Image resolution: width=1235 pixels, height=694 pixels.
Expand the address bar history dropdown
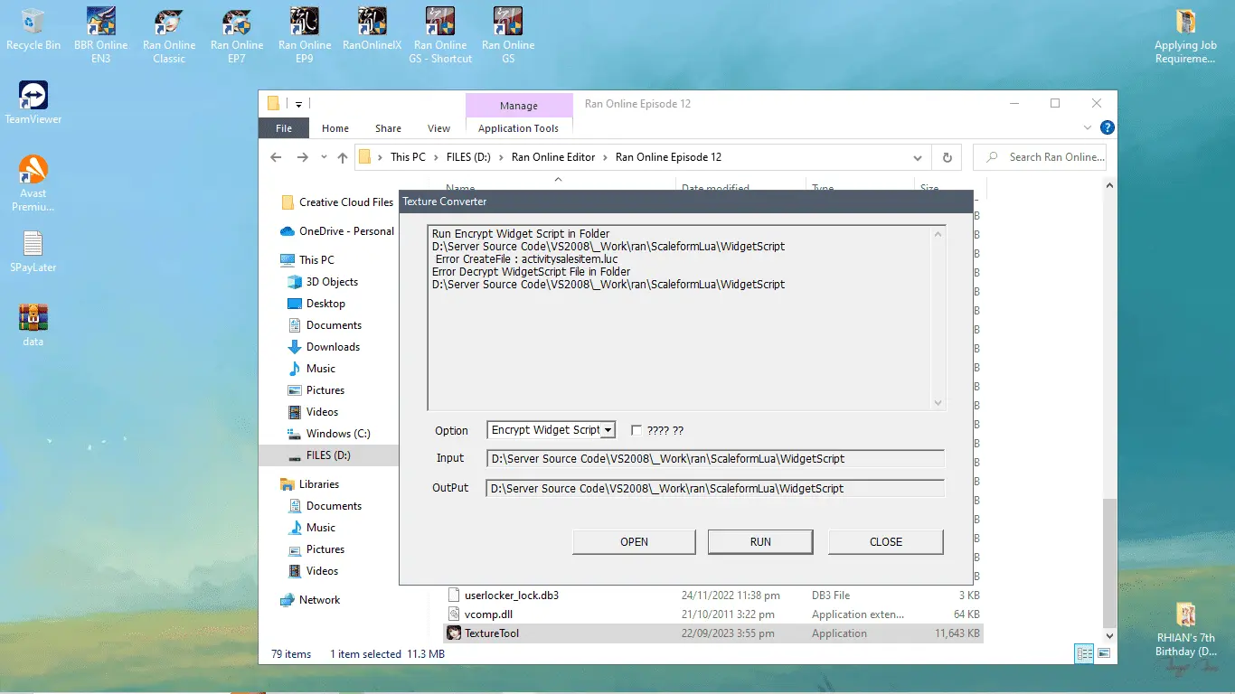919,157
